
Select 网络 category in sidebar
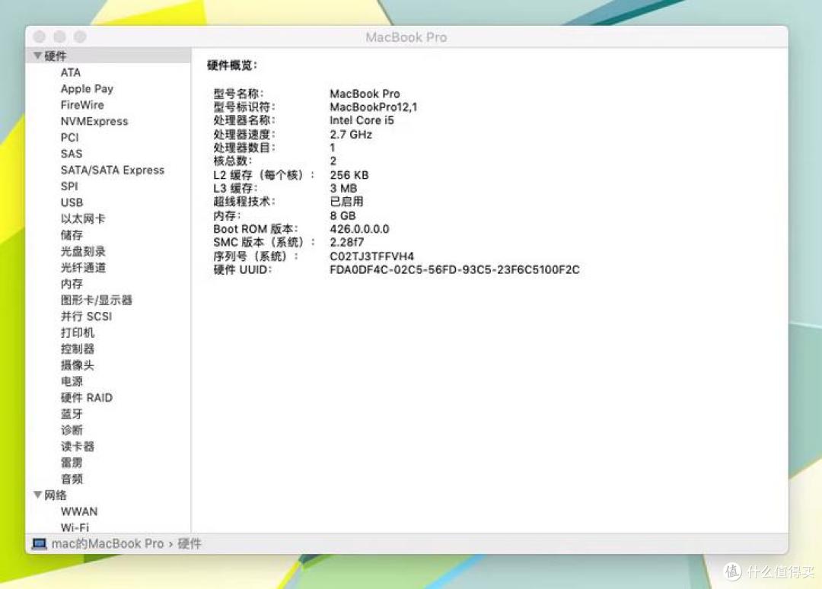[56, 495]
